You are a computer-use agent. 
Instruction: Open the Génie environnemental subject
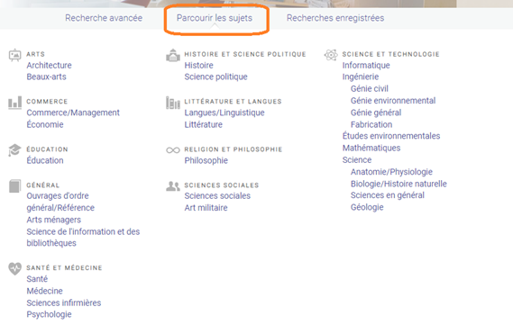[x=393, y=101]
